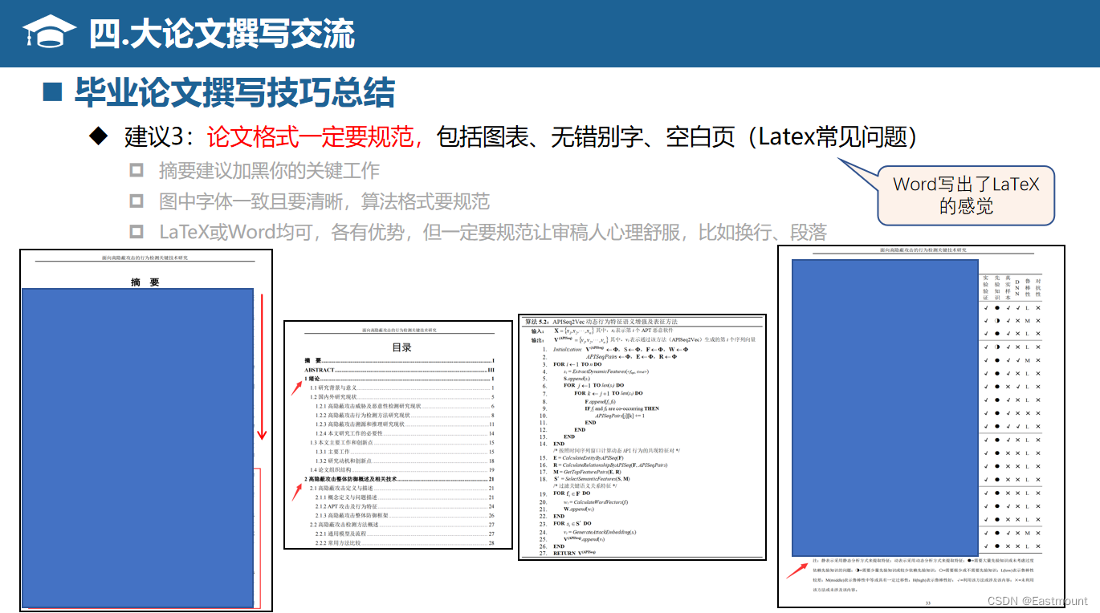Click the 摘 要 title on the abstract page
The width and height of the screenshot is (1100, 613).
tap(145, 282)
